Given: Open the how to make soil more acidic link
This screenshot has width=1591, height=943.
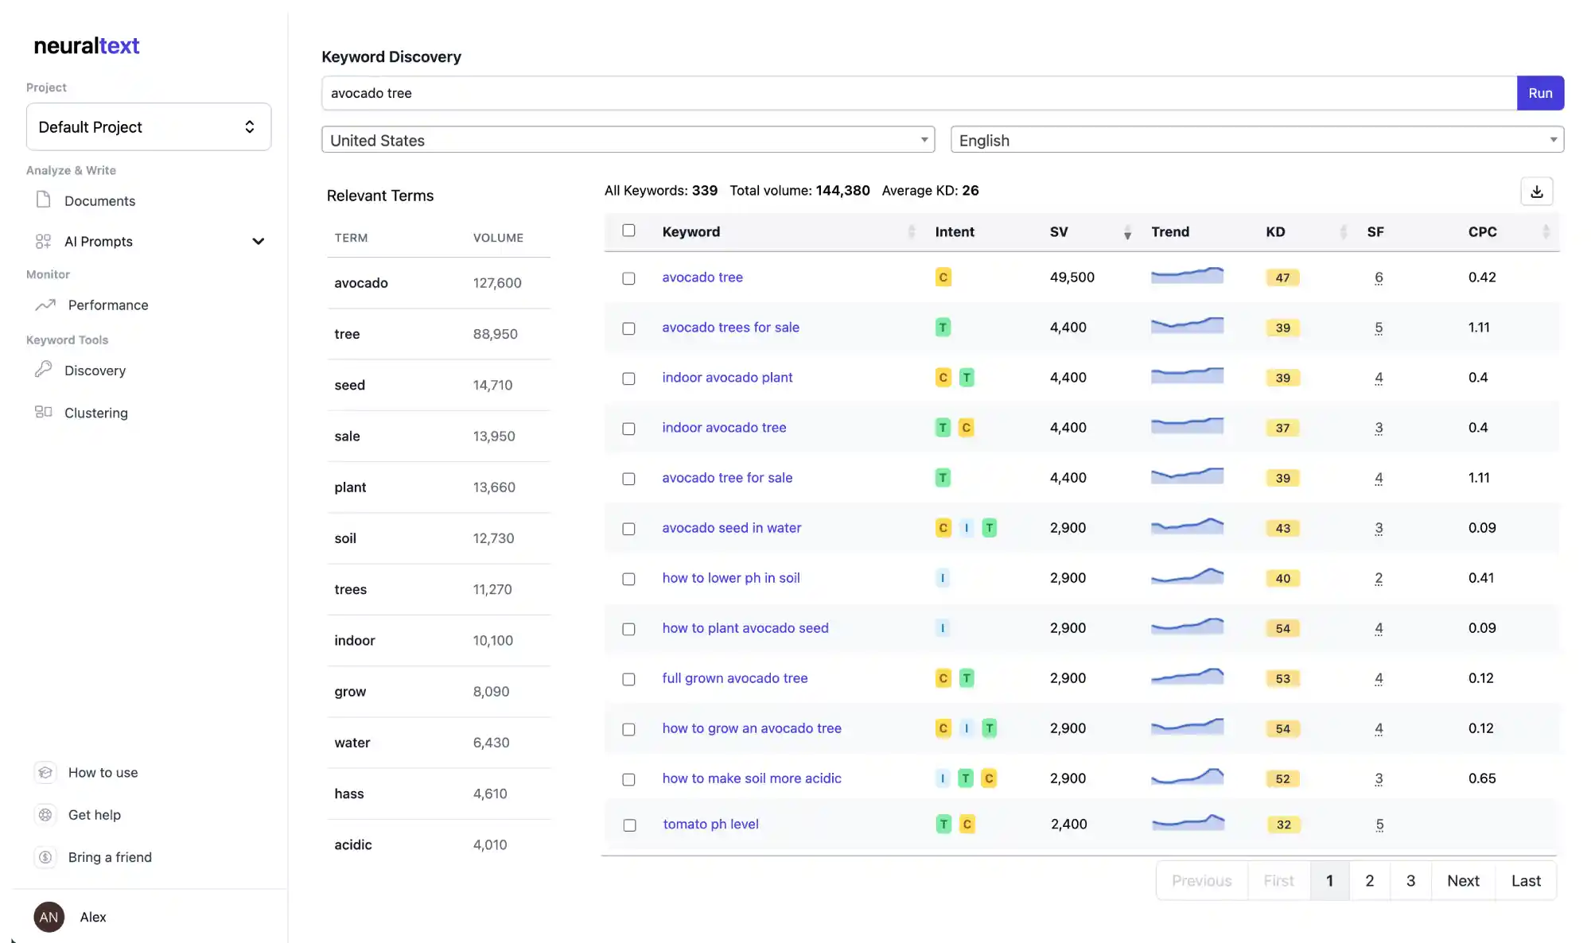Looking at the screenshot, I should click(752, 778).
